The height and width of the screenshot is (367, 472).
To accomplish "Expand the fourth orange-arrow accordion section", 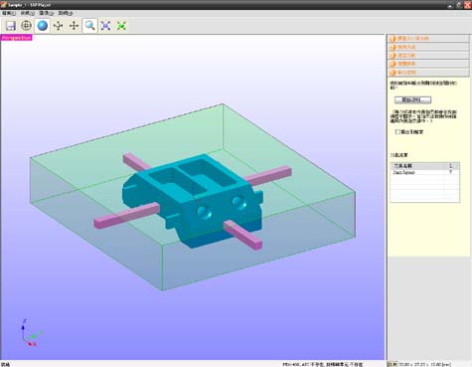I will click(428, 64).
